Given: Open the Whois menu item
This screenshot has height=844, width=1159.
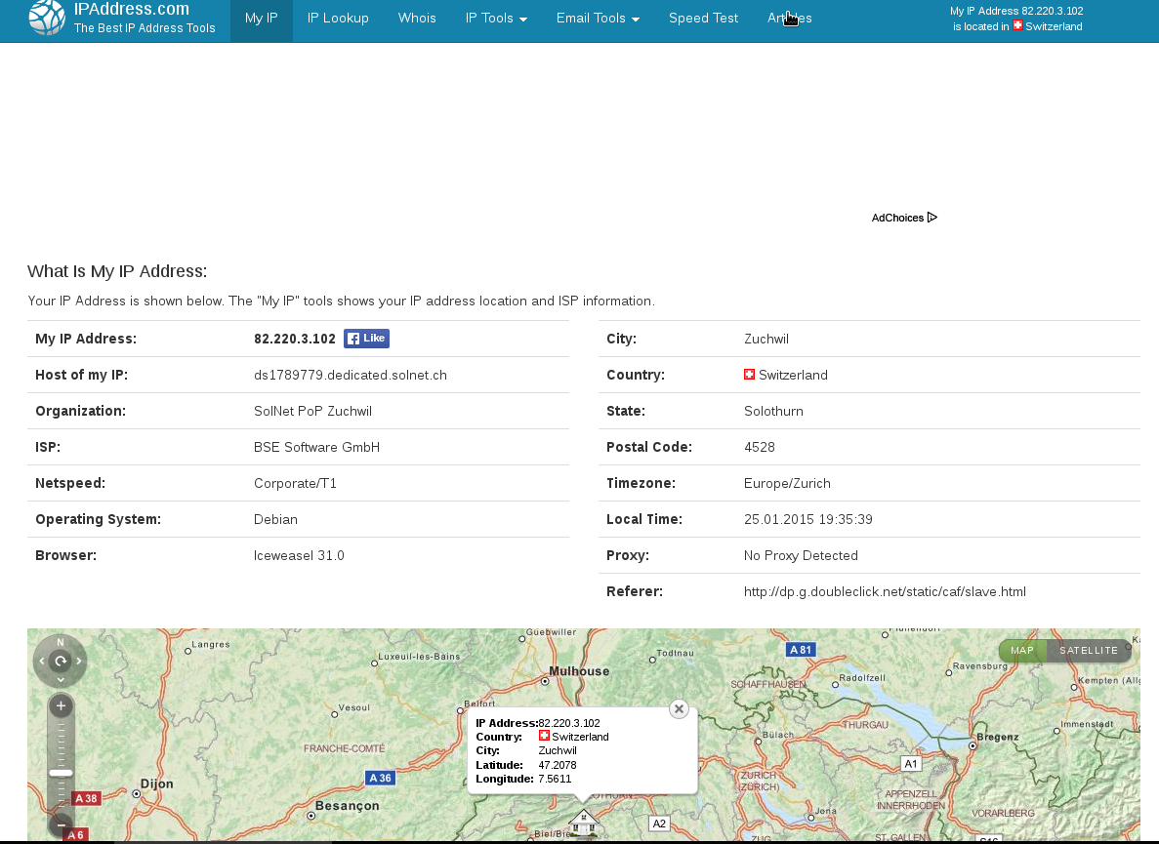Looking at the screenshot, I should (x=417, y=19).
